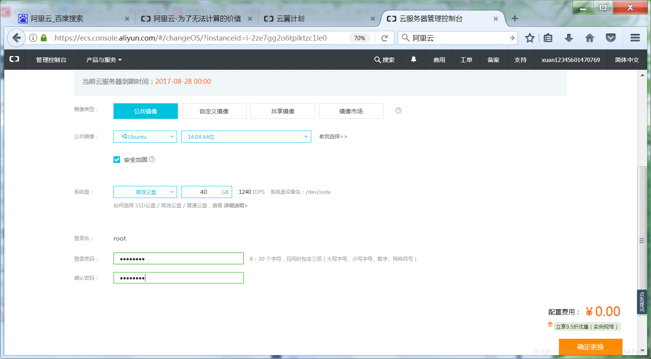Click the expiry time 2017-08-28 00:00
The image size is (651, 359).
(x=183, y=81)
